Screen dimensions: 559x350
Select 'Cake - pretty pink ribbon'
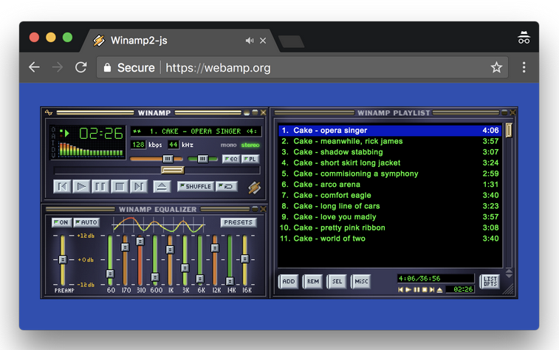pyautogui.click(x=390, y=227)
